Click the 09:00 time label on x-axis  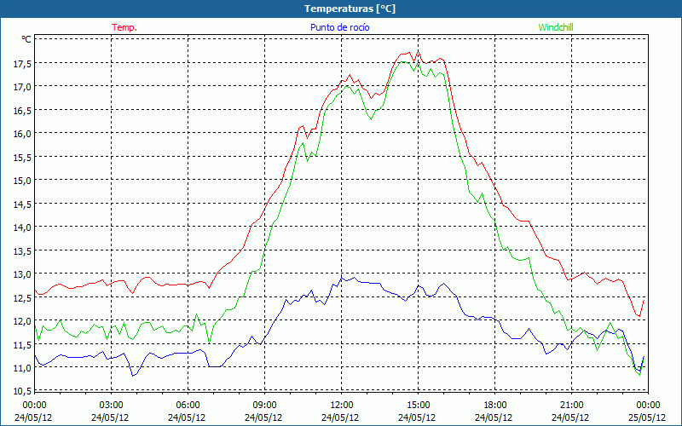[264, 406]
